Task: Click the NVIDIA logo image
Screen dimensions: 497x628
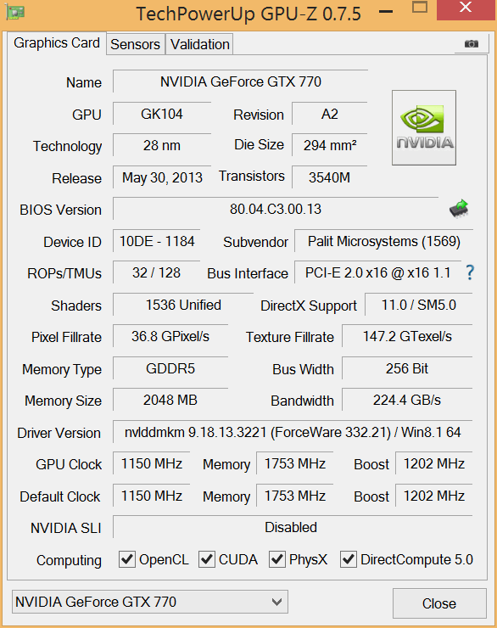Action: click(x=424, y=127)
